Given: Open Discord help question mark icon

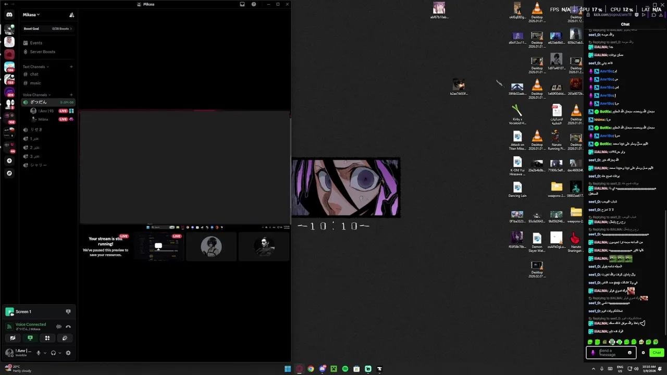Looking at the screenshot, I should (254, 4).
